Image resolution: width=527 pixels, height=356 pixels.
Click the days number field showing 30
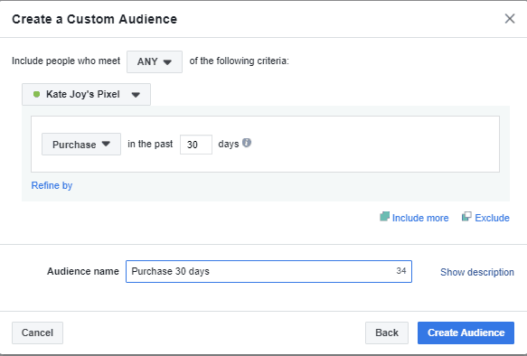click(x=196, y=145)
